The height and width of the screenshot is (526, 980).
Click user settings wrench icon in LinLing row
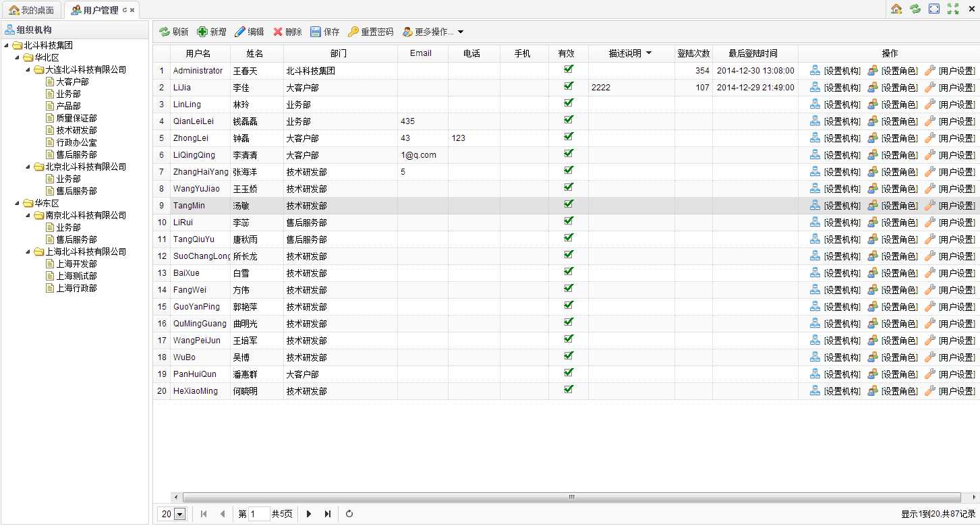(930, 104)
